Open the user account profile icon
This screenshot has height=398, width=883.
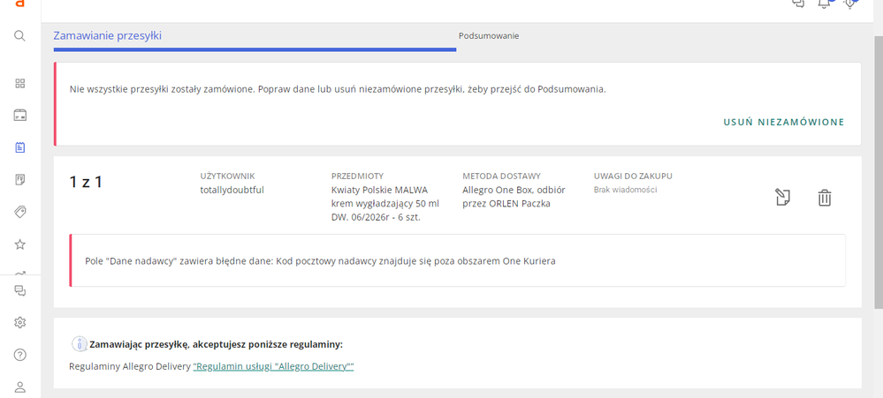pyautogui.click(x=20, y=387)
